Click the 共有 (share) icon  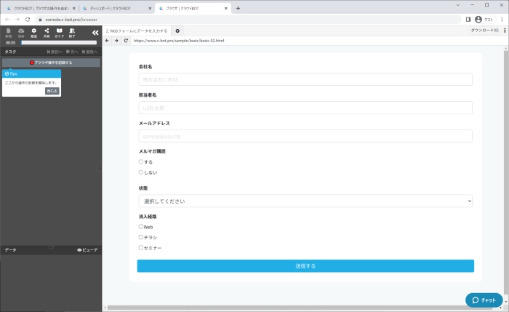click(46, 32)
